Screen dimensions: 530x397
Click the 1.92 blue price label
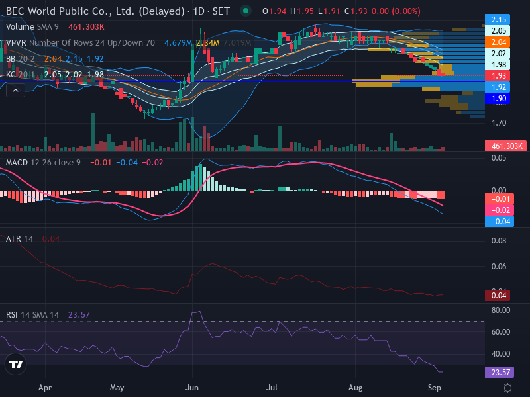[498, 87]
